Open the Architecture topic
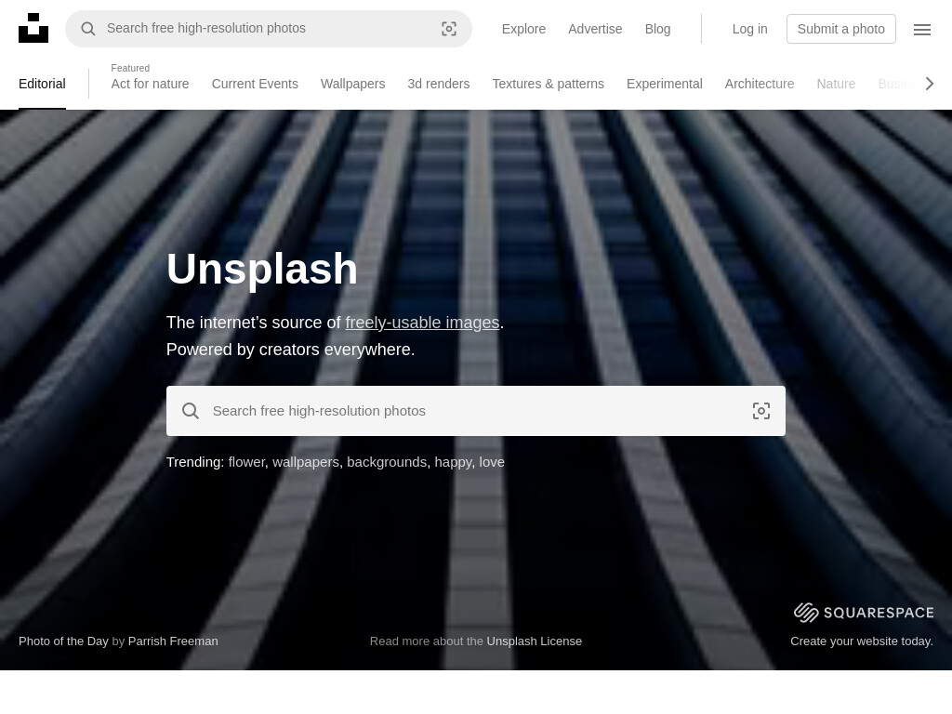Screen dimensions: 952x714 pos(760,84)
